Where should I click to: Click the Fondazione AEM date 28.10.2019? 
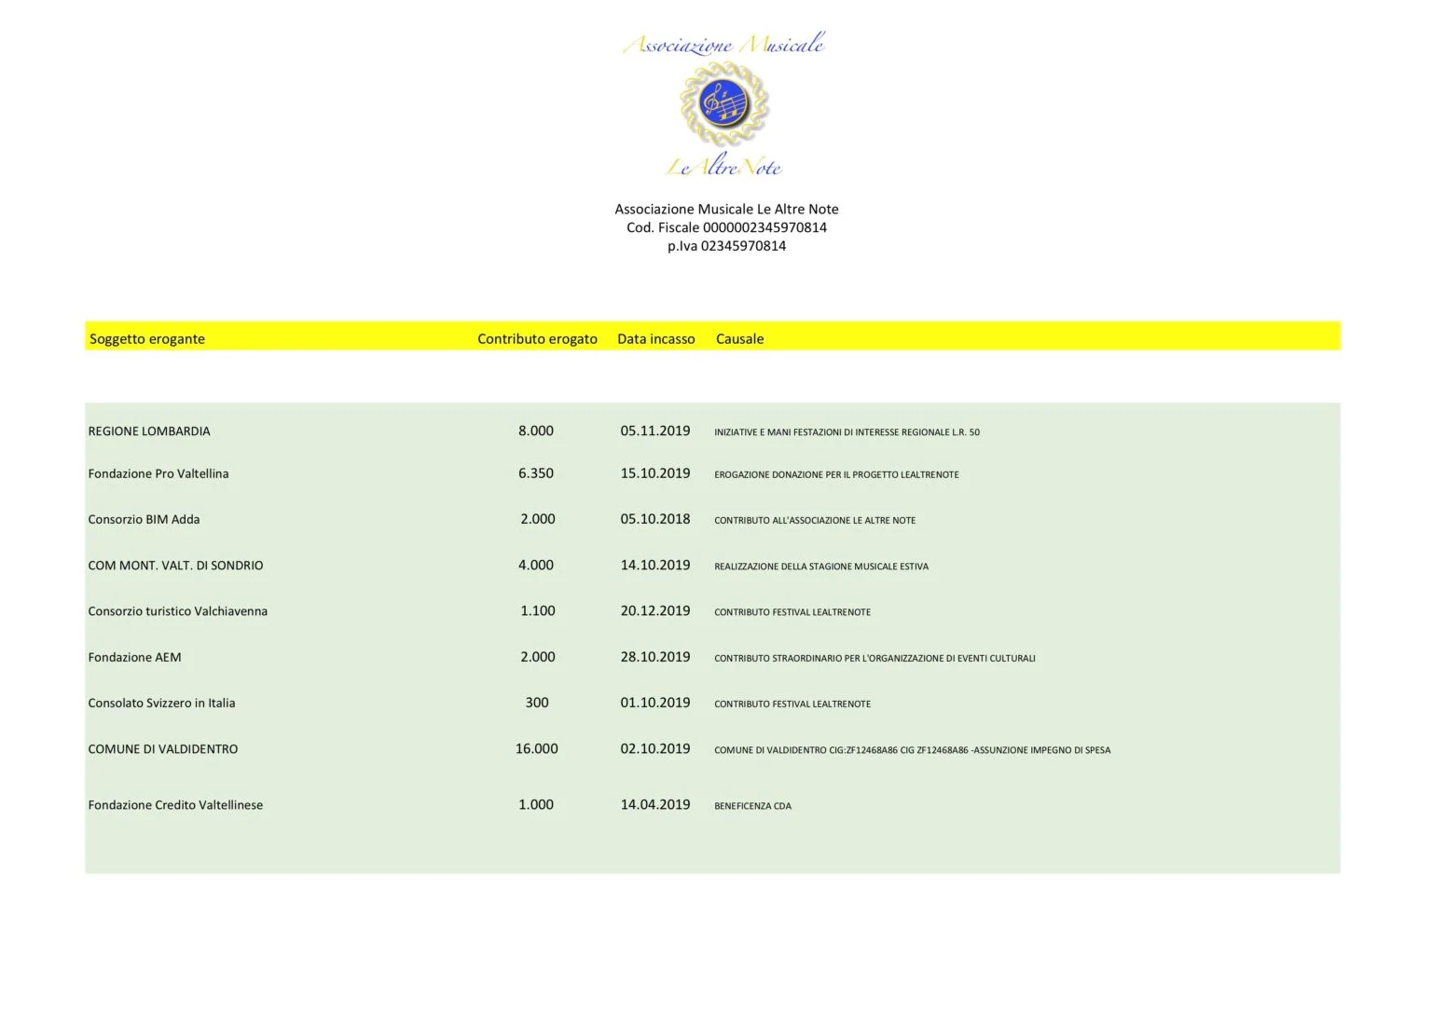[655, 657]
